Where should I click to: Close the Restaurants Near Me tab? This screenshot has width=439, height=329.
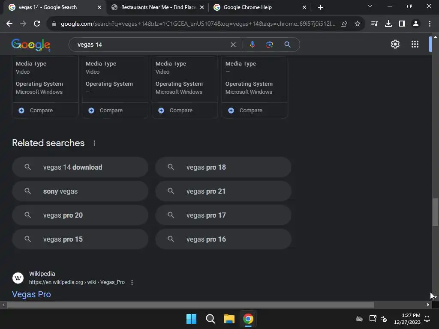point(202,7)
